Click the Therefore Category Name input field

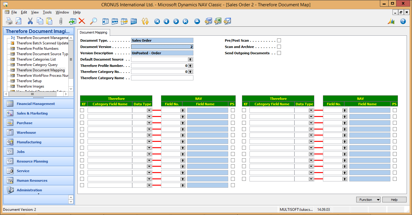click(x=162, y=78)
